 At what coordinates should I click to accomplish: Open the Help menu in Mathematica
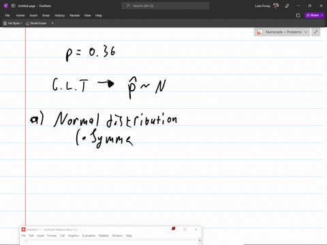tap(129, 235)
